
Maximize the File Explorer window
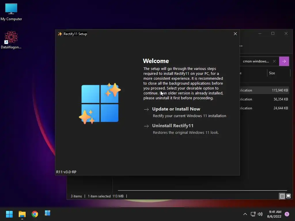point(273,33)
